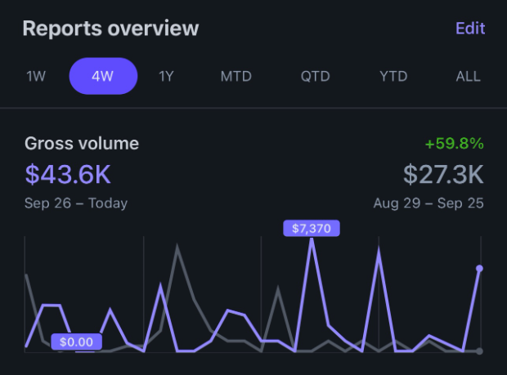Switch to the MTD range tab
The image size is (507, 375).
(236, 77)
